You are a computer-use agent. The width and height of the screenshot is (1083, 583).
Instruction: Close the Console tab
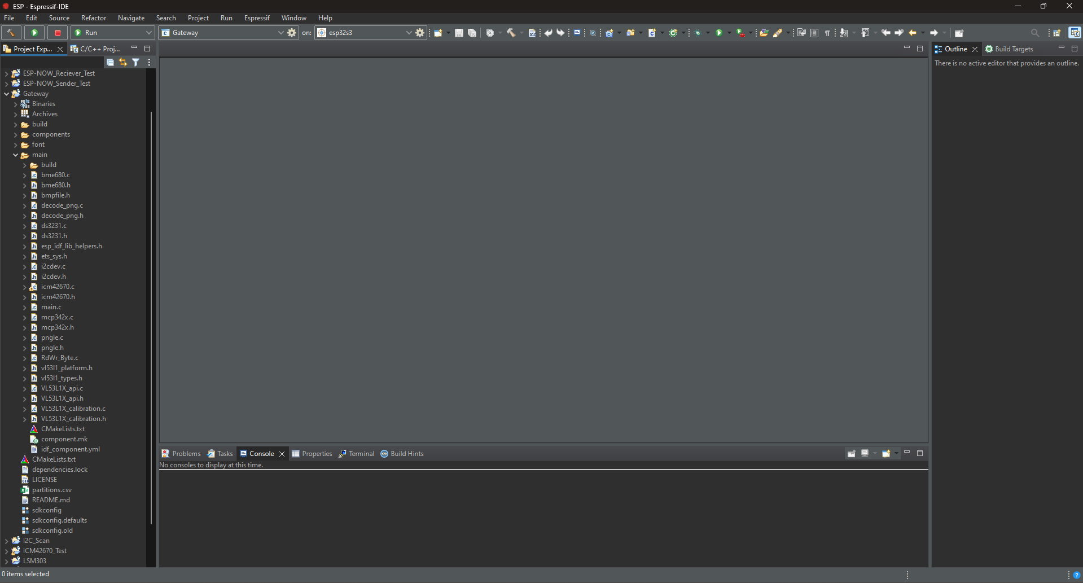[x=282, y=454]
